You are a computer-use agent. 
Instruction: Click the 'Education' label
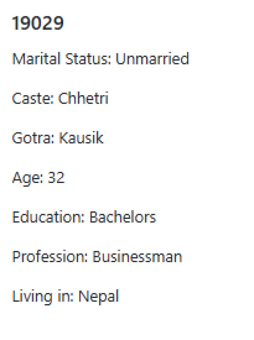47,218
